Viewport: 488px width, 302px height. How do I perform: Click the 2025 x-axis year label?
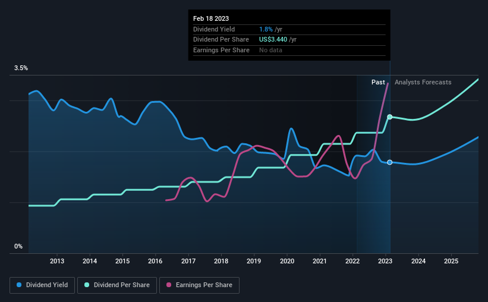coord(451,261)
